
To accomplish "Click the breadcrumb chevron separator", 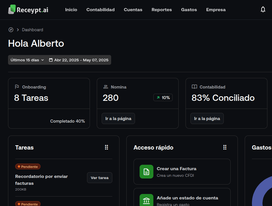I will pos(18,30).
